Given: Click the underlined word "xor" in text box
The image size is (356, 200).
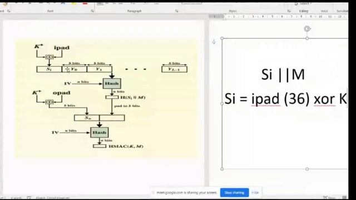Looking at the screenshot, I should pos(325,99).
